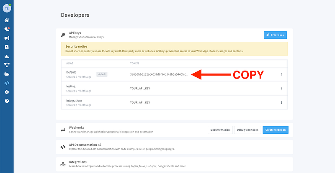Viewport: 335px width, 173px height.
Task: Open the settings gear icon
Action: point(7,92)
